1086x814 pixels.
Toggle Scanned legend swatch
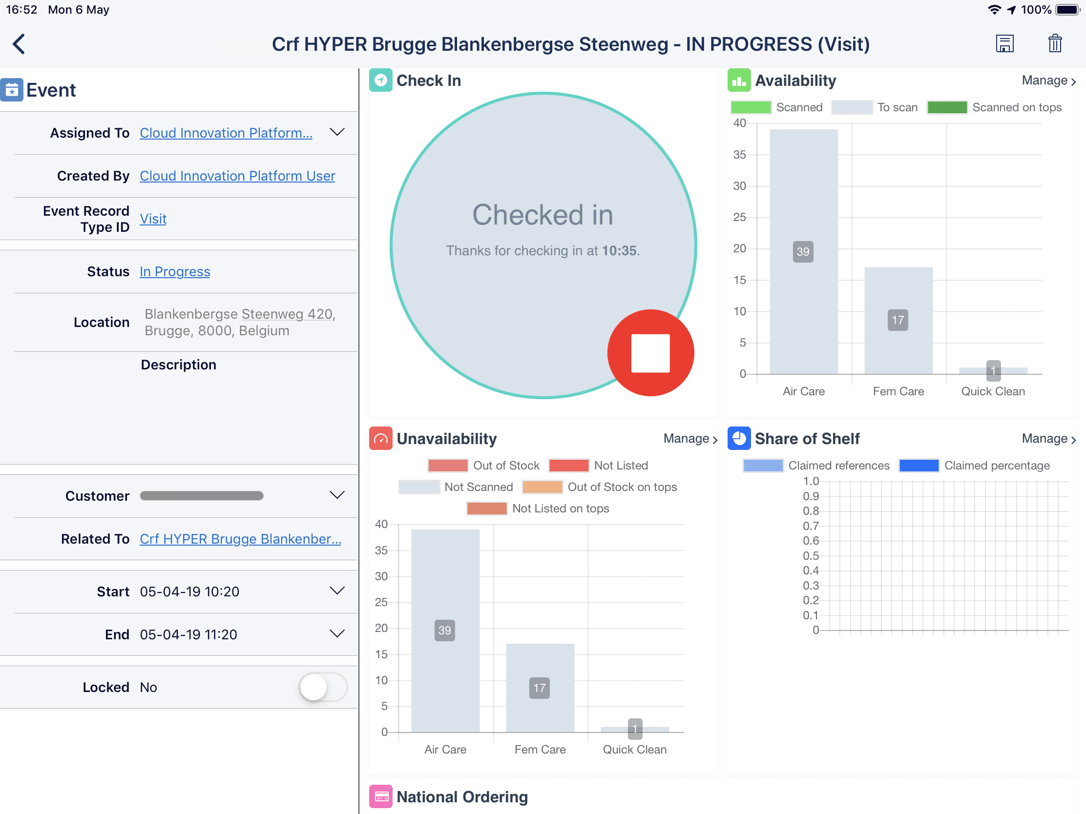[x=751, y=107]
